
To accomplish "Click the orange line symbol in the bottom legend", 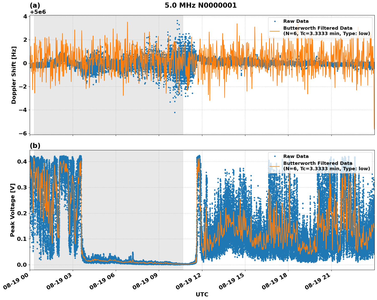I will pos(275,166).
